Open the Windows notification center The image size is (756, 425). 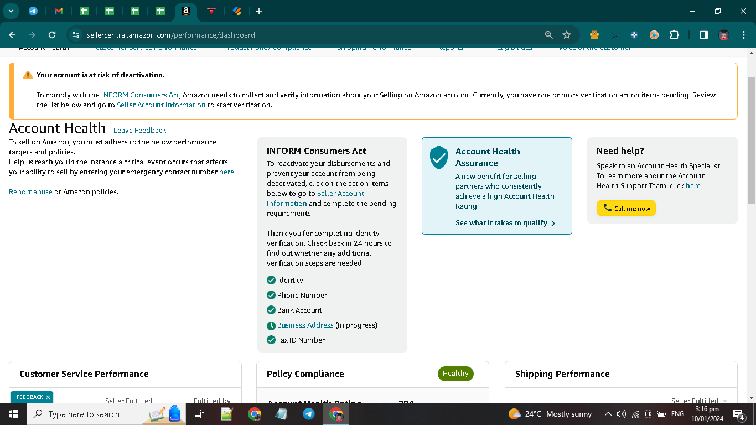click(738, 414)
